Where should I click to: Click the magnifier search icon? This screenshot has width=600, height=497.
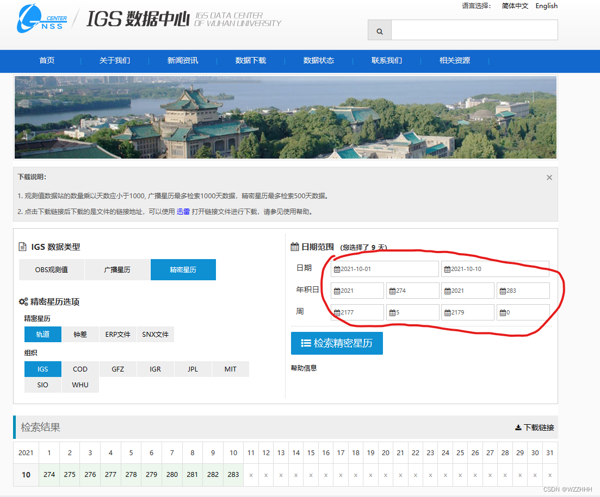[379, 30]
